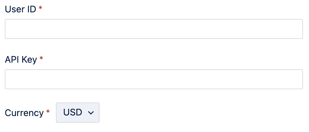
Task: Click the Currency label
Action: coord(24,113)
